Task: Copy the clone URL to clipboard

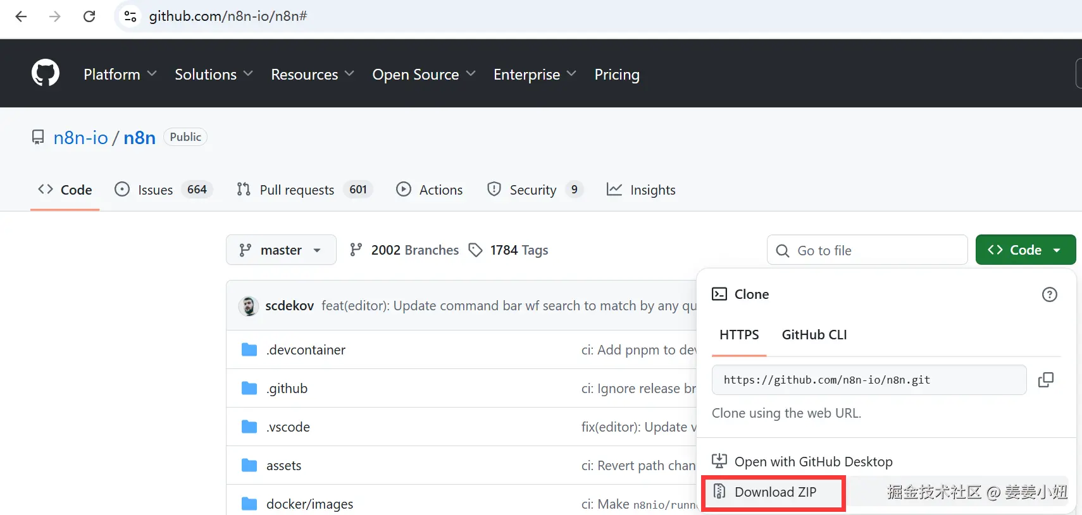Action: [x=1046, y=380]
